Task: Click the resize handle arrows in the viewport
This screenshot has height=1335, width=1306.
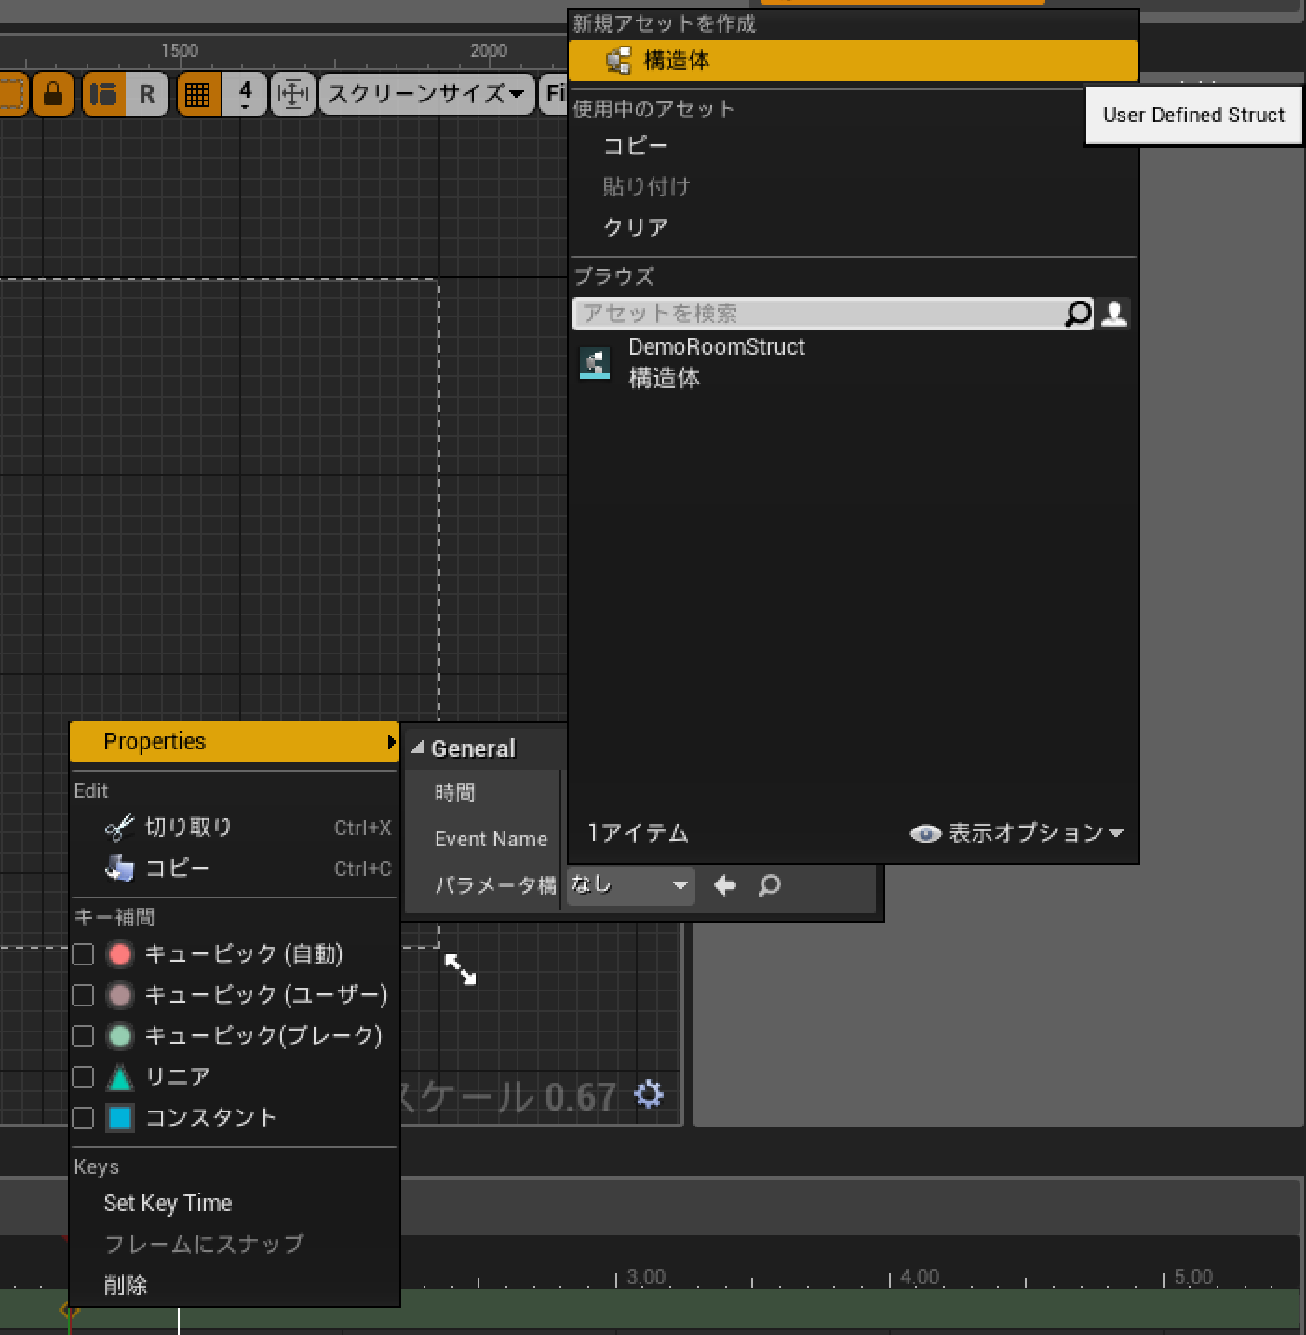Action: point(460,969)
